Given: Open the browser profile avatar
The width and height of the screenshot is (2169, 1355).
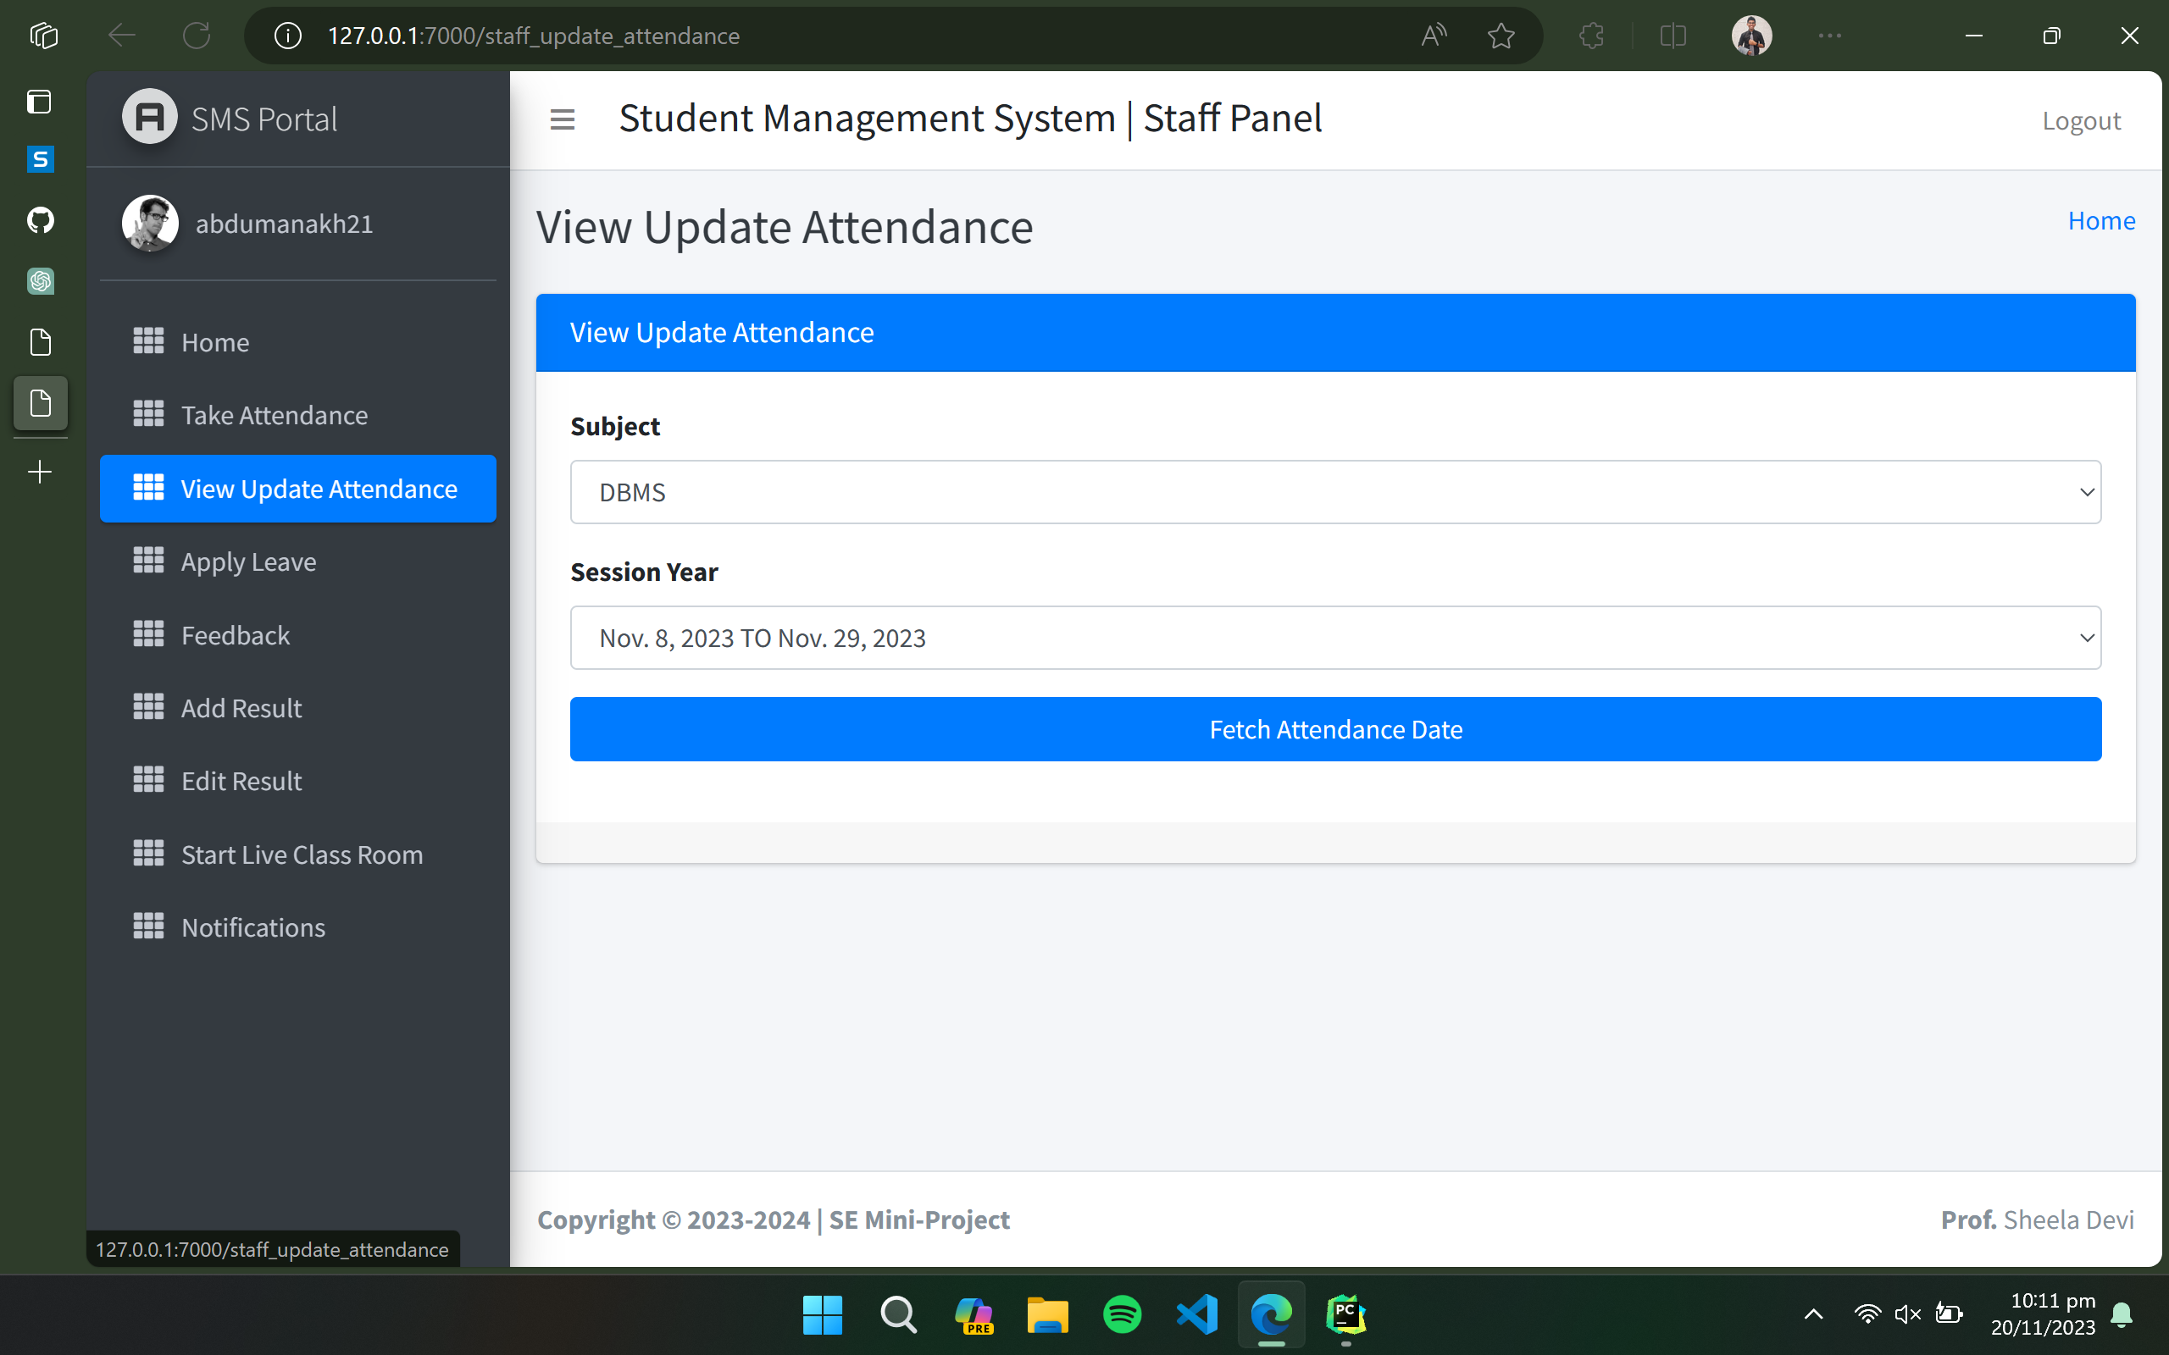Looking at the screenshot, I should (x=1751, y=35).
